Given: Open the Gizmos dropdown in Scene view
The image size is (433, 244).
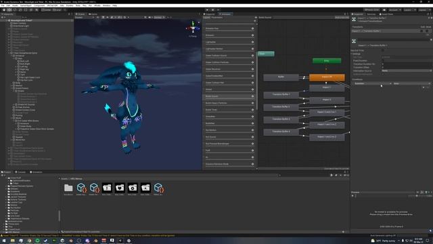Looking at the screenshot, I should [159, 18].
